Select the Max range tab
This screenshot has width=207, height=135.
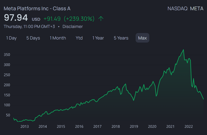(x=142, y=38)
